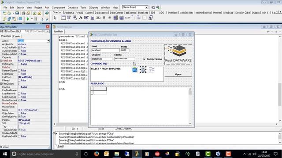Viewport: 282px width, 158px height.
Task: Select the ComboBox component icon
Action: click(122, 18)
